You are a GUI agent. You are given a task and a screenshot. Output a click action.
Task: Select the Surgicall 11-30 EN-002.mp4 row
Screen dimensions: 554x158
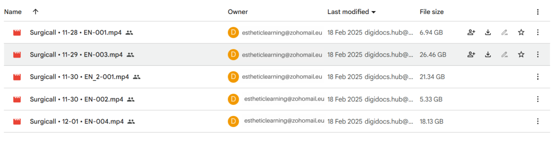[x=277, y=99]
